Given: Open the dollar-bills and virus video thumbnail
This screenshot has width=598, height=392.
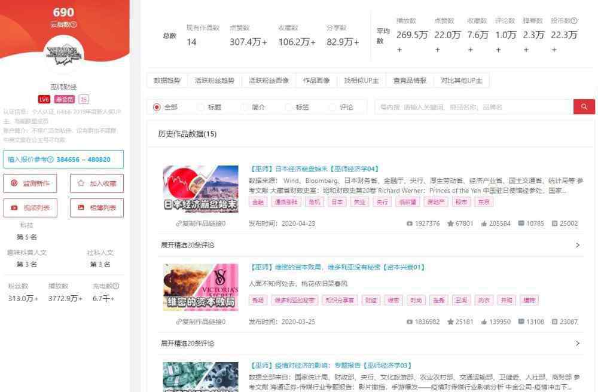Looking at the screenshot, I should pyautogui.click(x=200, y=376).
